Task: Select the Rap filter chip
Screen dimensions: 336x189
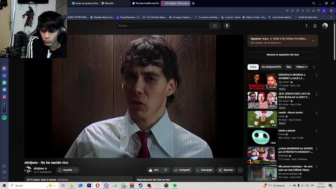Action: [x=288, y=67]
